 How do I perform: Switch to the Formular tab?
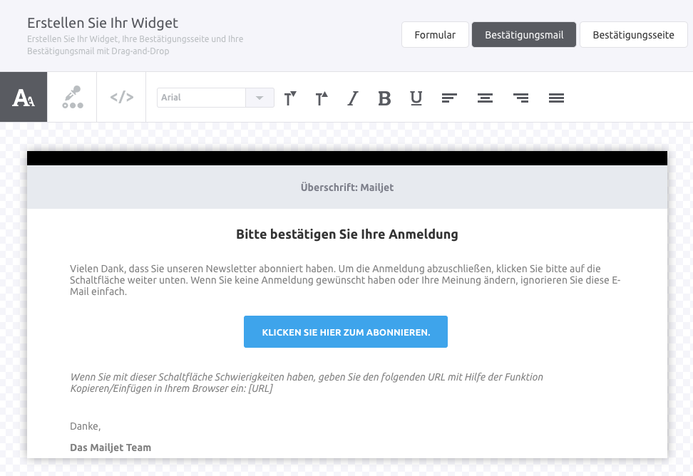[x=435, y=34]
